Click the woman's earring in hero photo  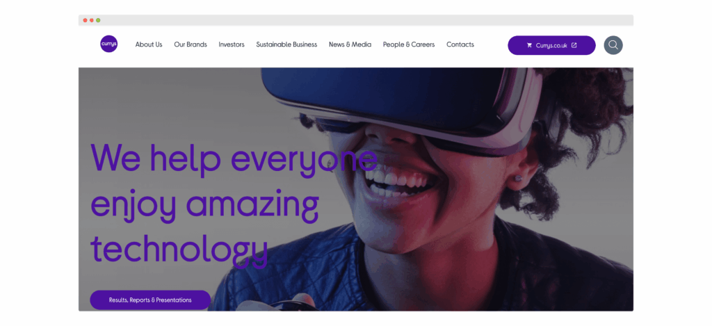(x=518, y=177)
